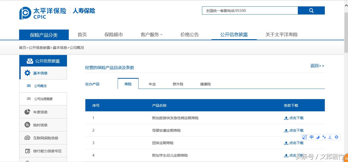This screenshot has width=348, height=162.
Task: Click the magnifying glass search icon
Action: (311, 10)
